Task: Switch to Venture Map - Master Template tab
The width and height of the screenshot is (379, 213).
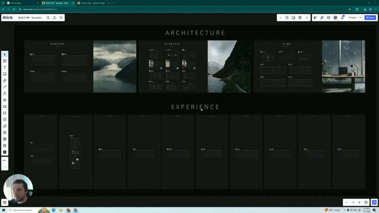Action: (x=93, y=3)
